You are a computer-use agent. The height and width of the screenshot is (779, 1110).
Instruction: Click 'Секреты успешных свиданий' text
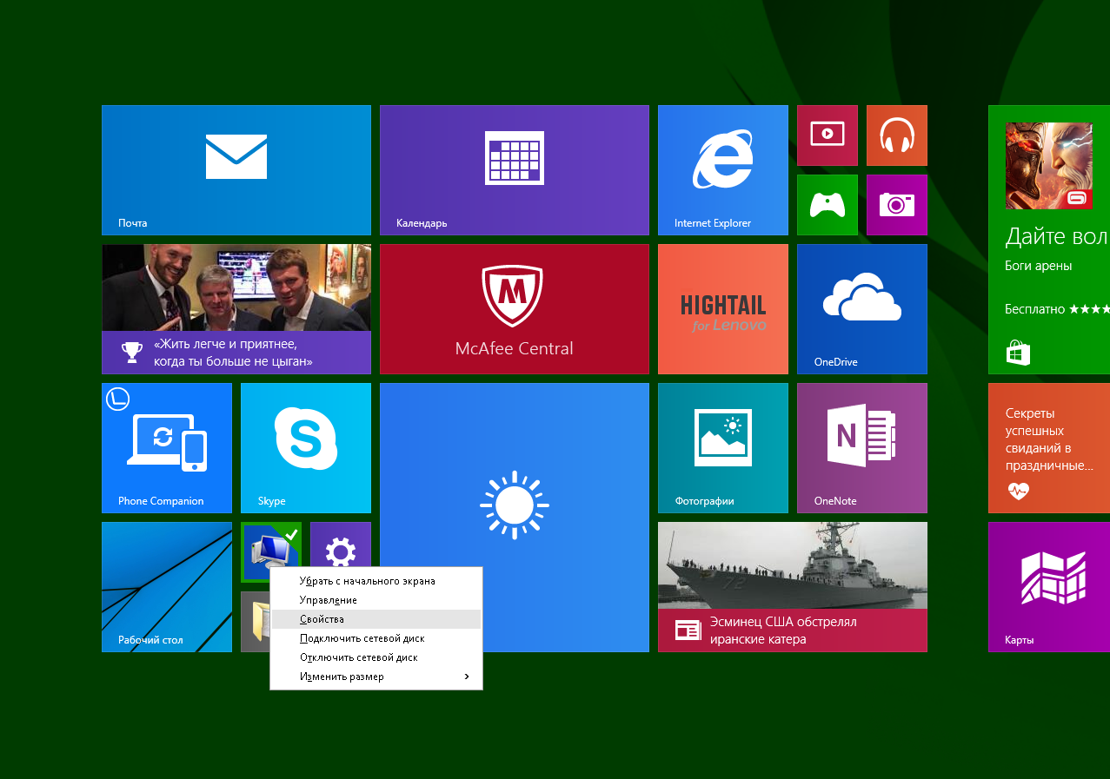click(x=1049, y=439)
